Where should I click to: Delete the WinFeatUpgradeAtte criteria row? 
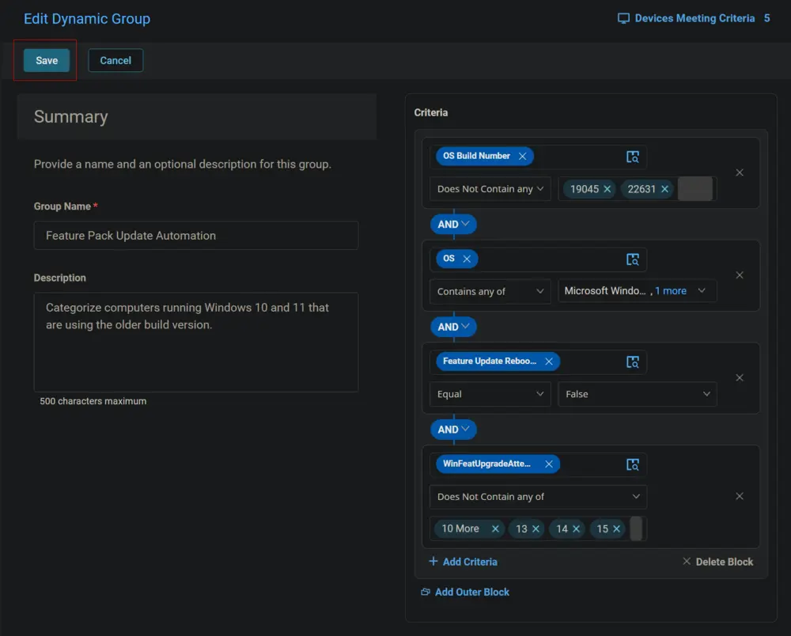pos(740,496)
